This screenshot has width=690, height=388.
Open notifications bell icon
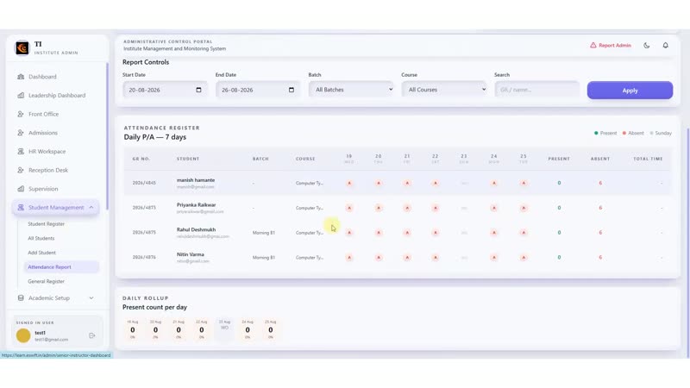(665, 46)
